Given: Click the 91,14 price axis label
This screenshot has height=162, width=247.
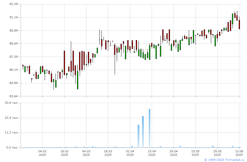Looking at the screenshot, I should pyautogui.click(x=14, y=17).
